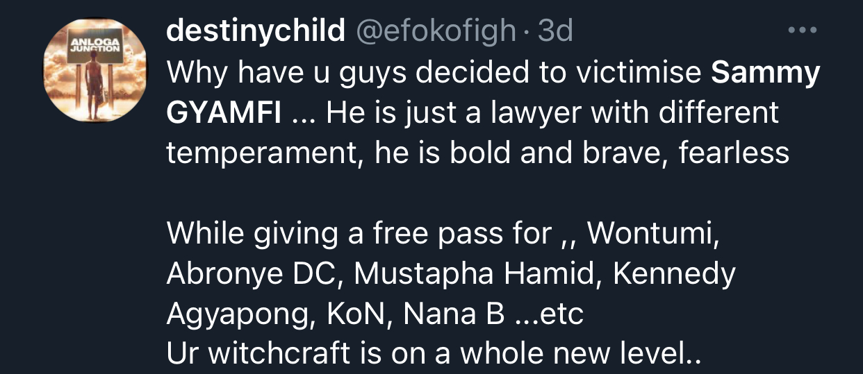Click the @efokofigh username handle
863x374 pixels.
pos(436,31)
